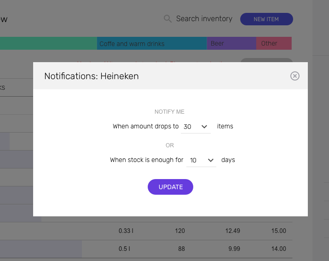The image size is (329, 261).
Task: Select the Other category segment
Action: 274,43
